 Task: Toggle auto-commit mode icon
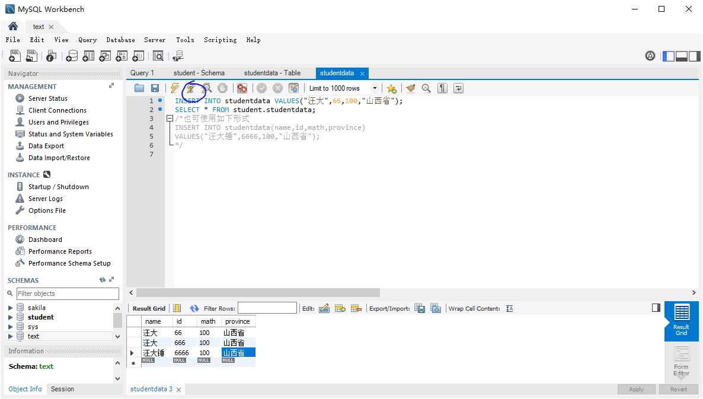[293, 88]
